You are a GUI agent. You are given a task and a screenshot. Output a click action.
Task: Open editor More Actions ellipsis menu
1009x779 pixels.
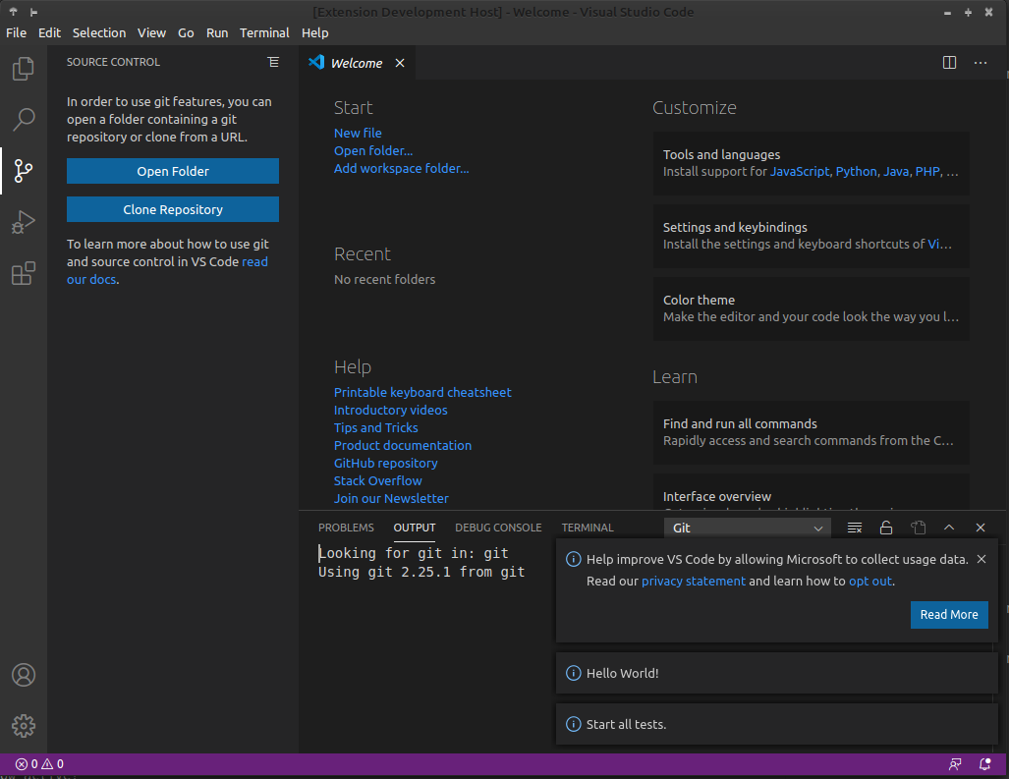pyautogui.click(x=981, y=63)
